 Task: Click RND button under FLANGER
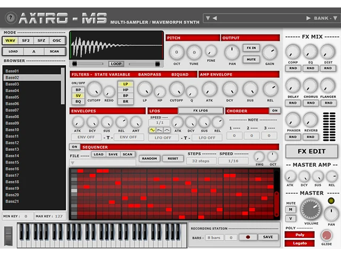pyautogui.click(x=328, y=103)
